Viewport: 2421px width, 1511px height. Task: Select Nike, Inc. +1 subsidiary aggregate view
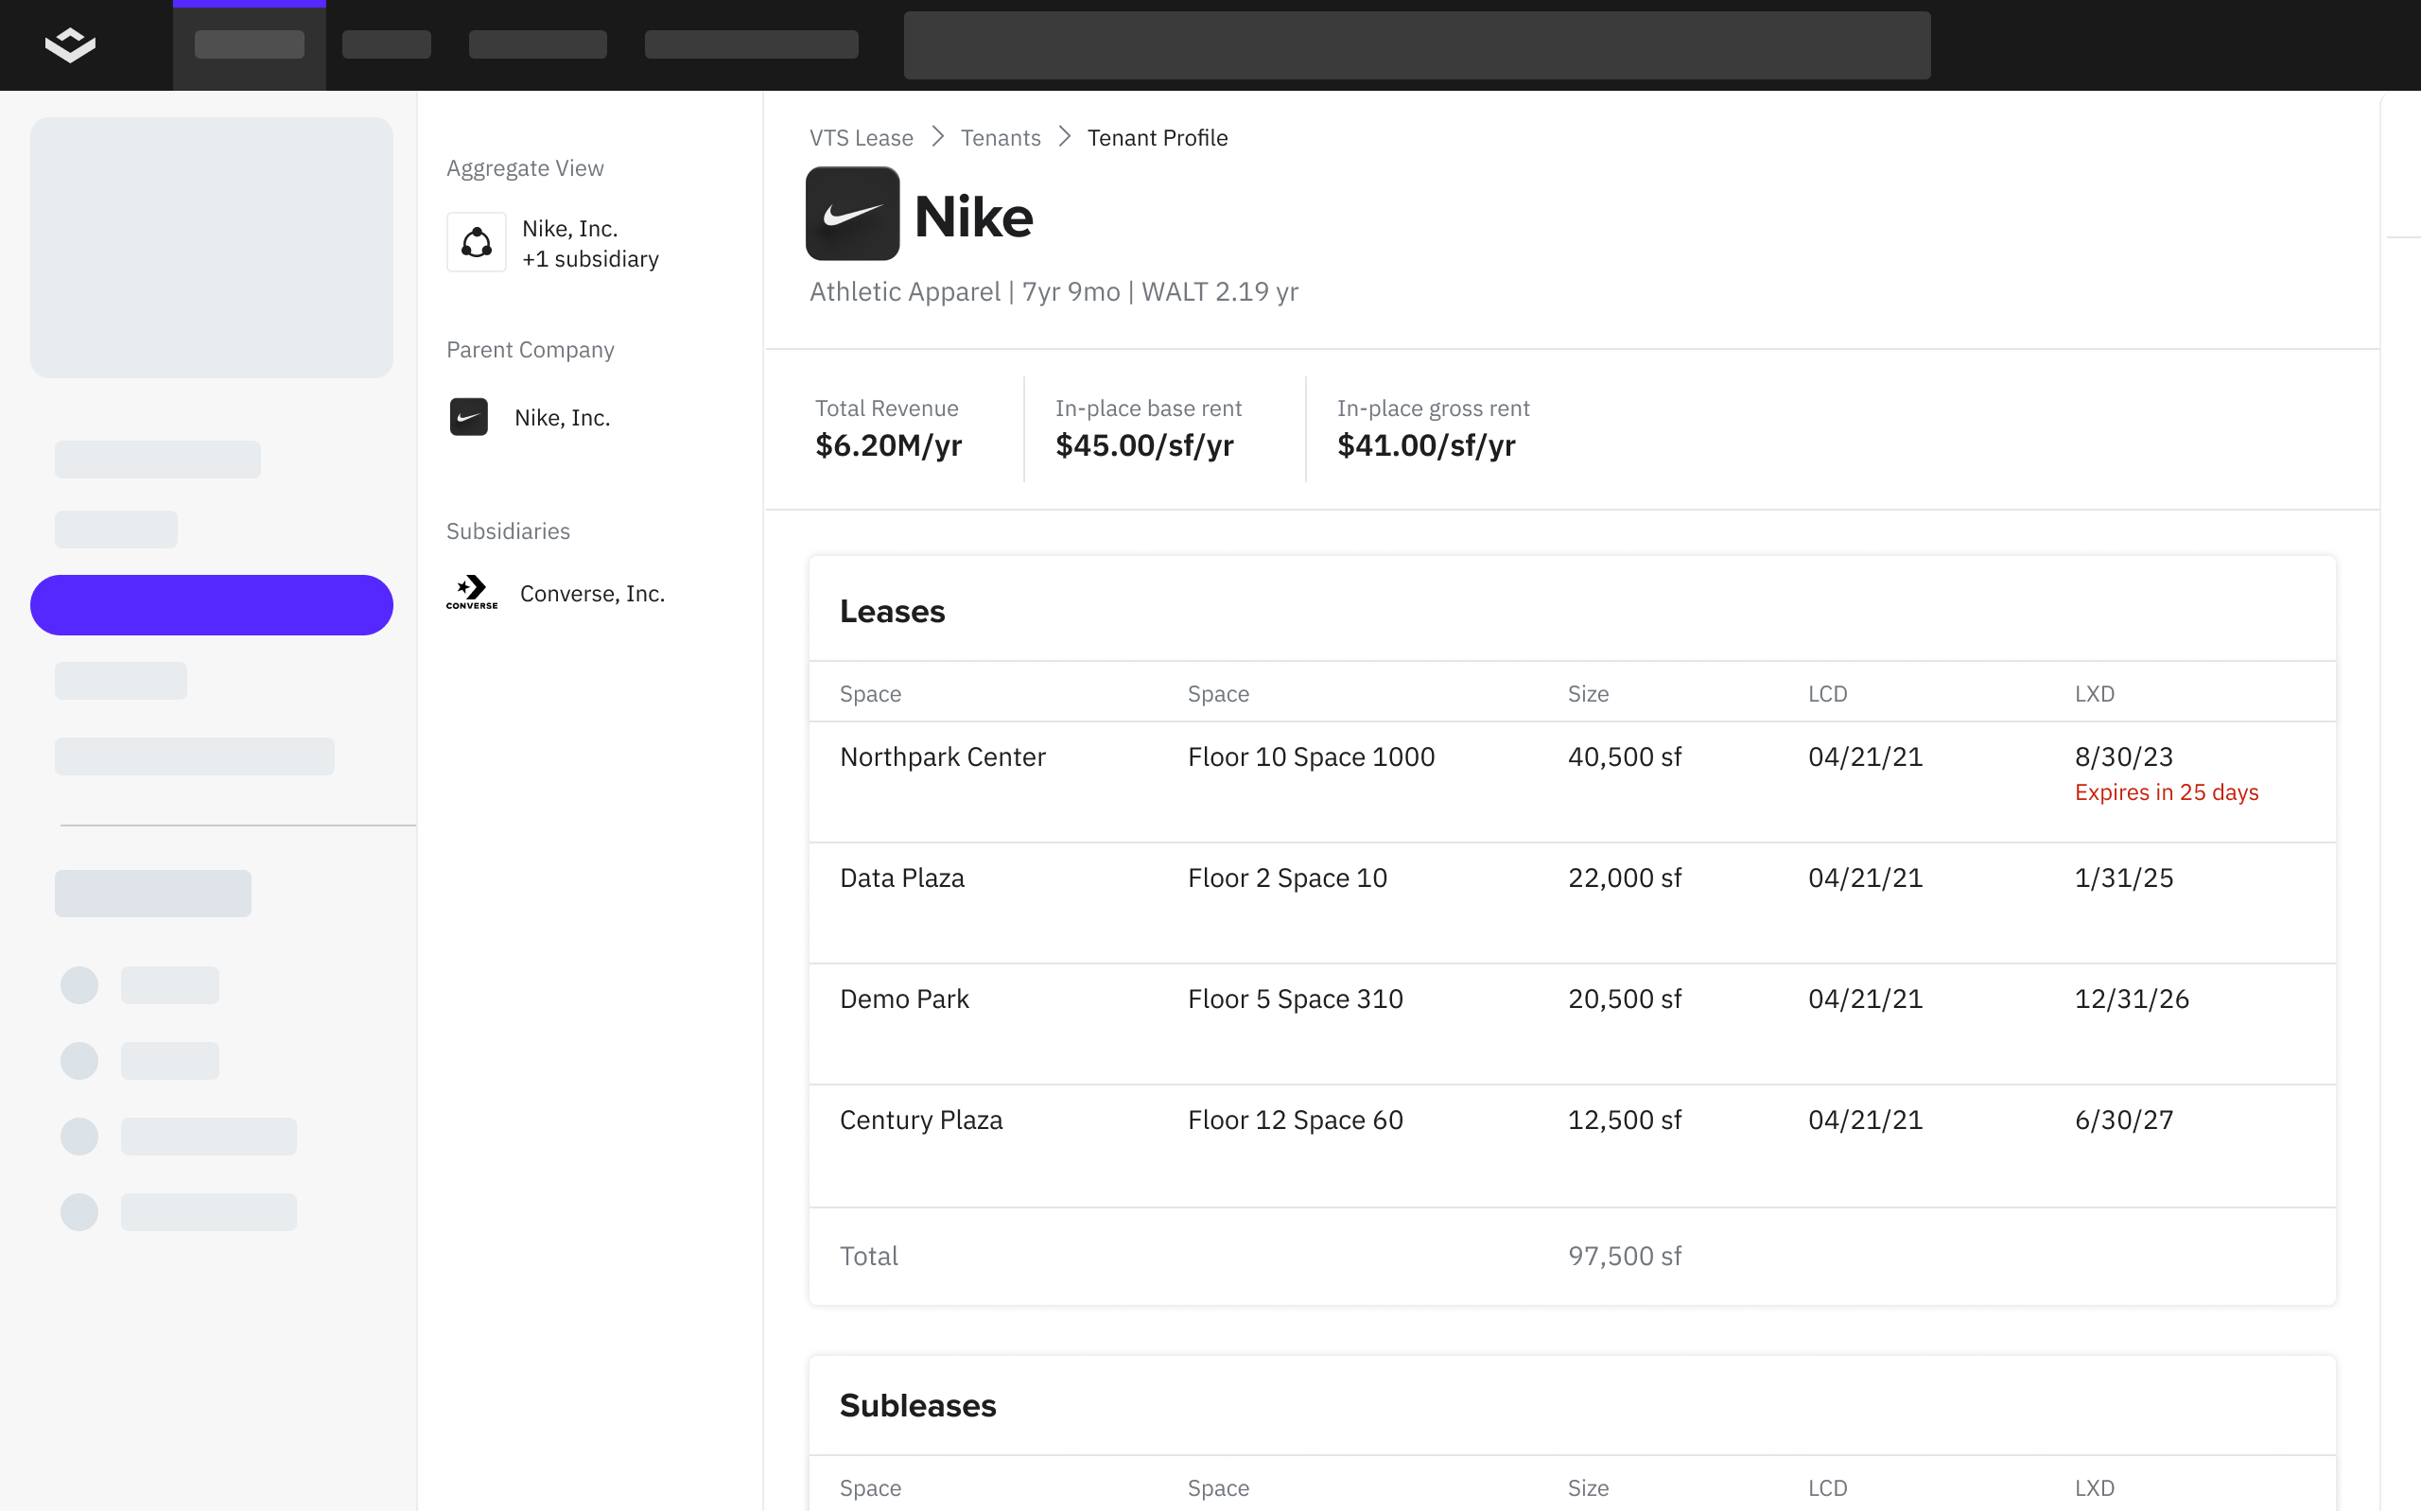[x=590, y=244]
